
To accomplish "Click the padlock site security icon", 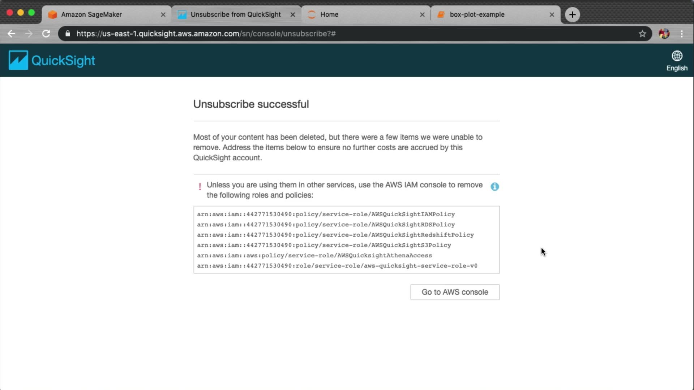I will (68, 34).
